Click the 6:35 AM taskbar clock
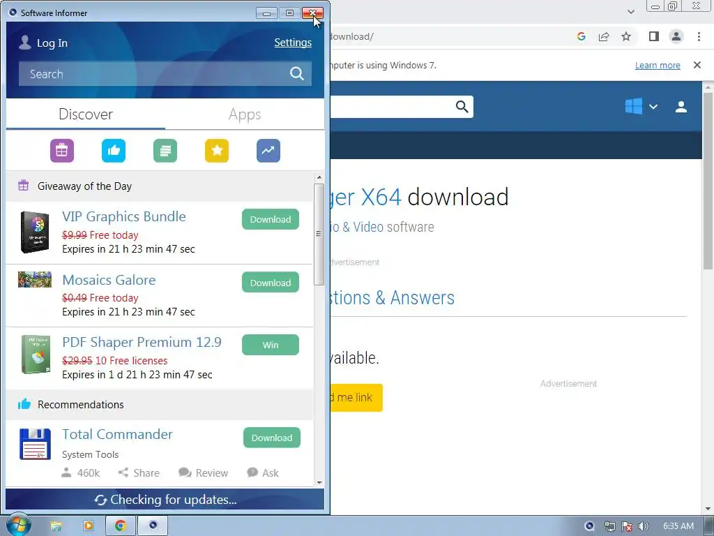Viewport: 714px width, 536px height. coord(678,526)
